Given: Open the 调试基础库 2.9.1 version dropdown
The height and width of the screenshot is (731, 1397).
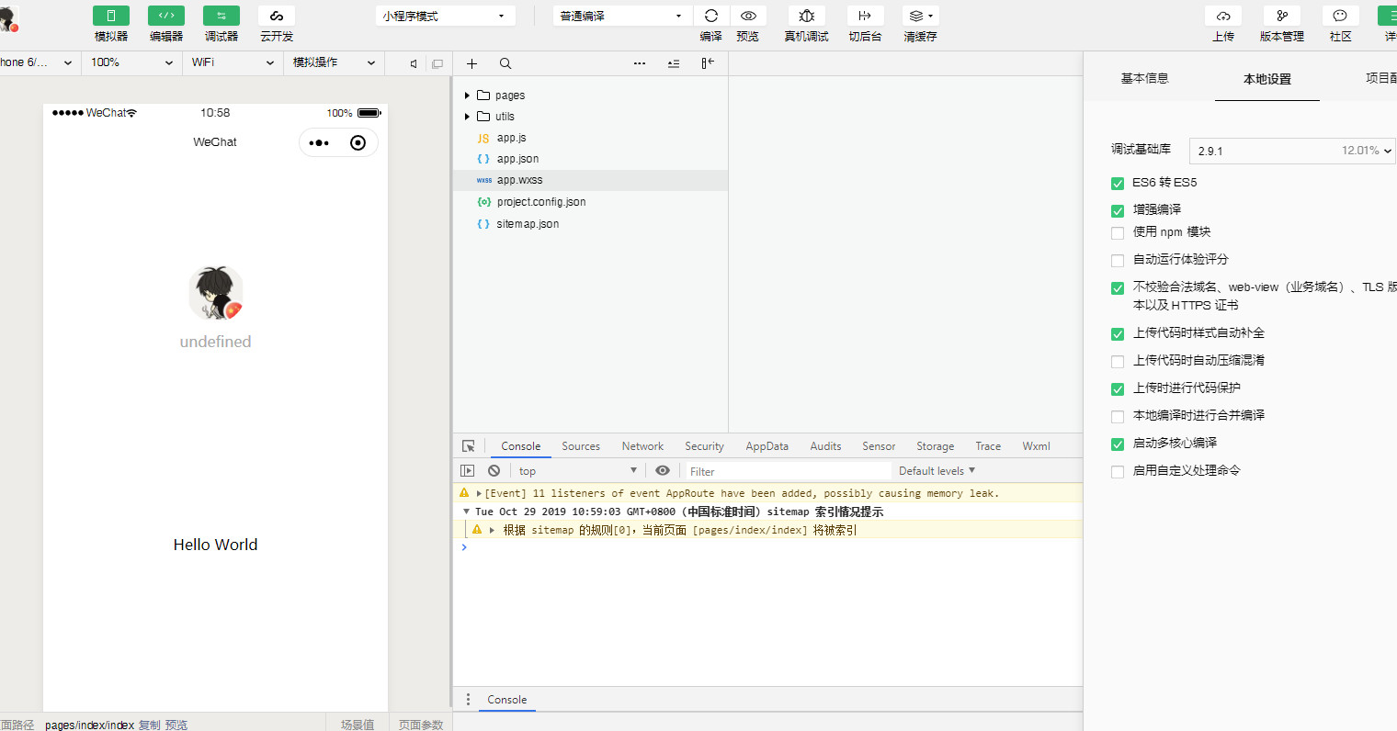Looking at the screenshot, I should coord(1293,151).
